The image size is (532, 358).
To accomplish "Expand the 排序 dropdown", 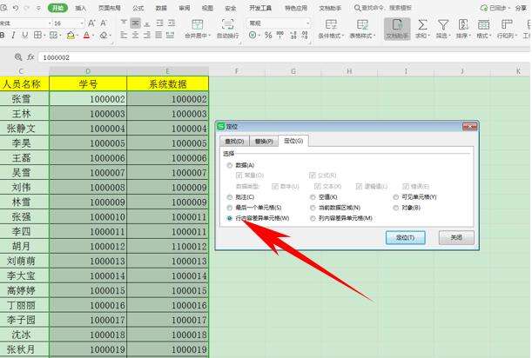I will [x=469, y=36].
